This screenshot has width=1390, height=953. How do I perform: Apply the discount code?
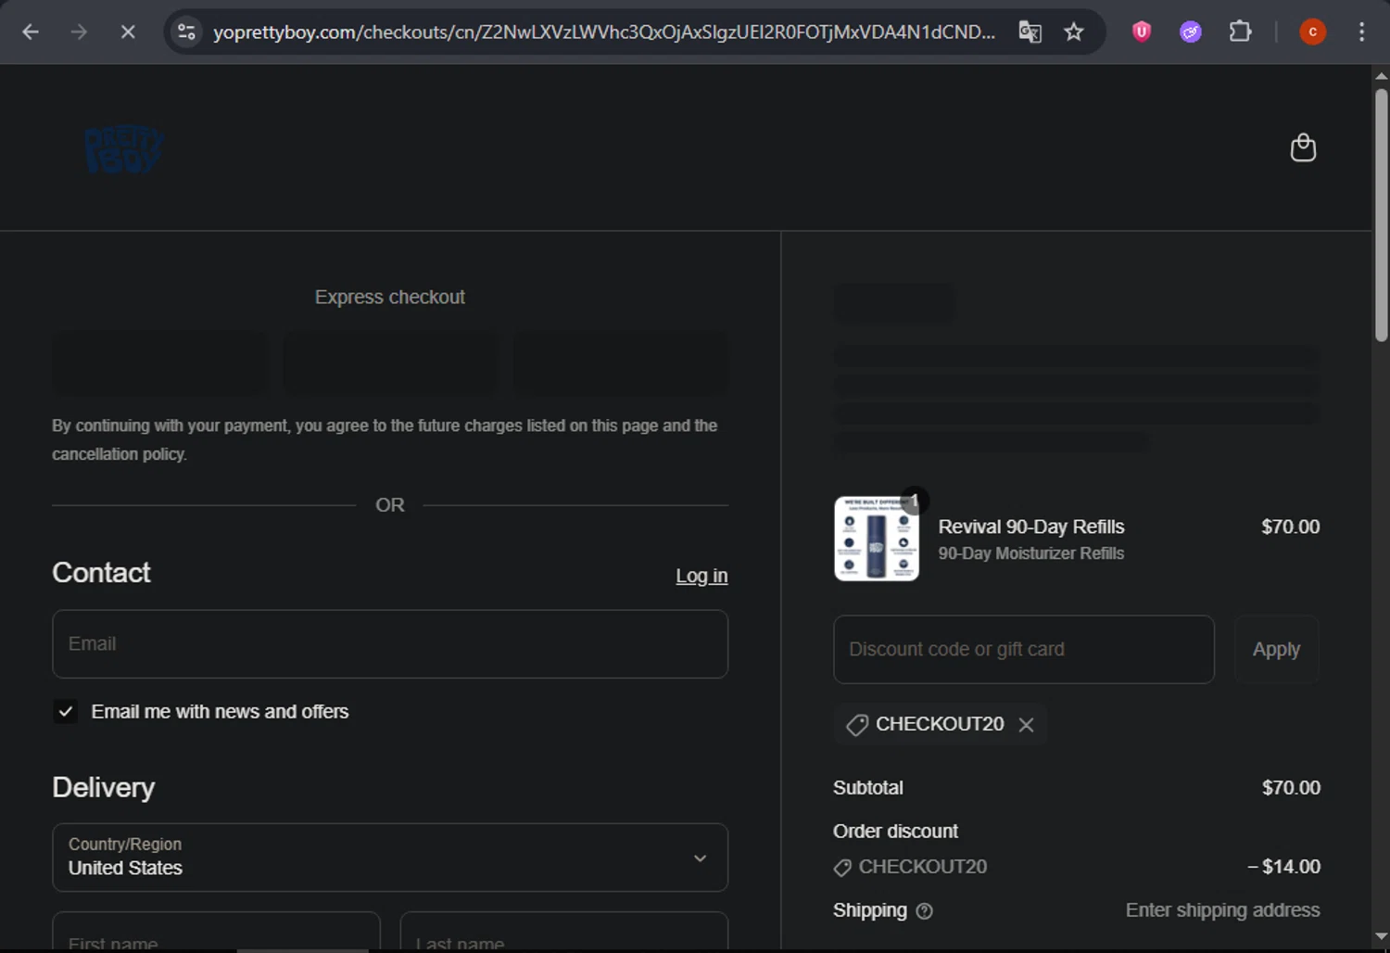pos(1276,649)
